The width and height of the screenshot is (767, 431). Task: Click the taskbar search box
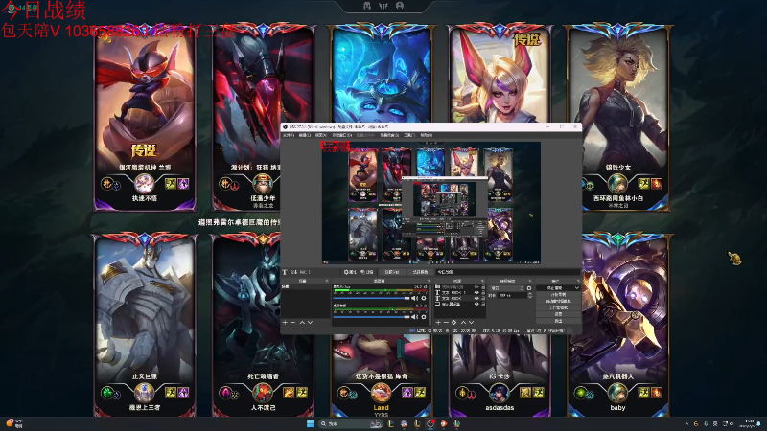(350, 423)
